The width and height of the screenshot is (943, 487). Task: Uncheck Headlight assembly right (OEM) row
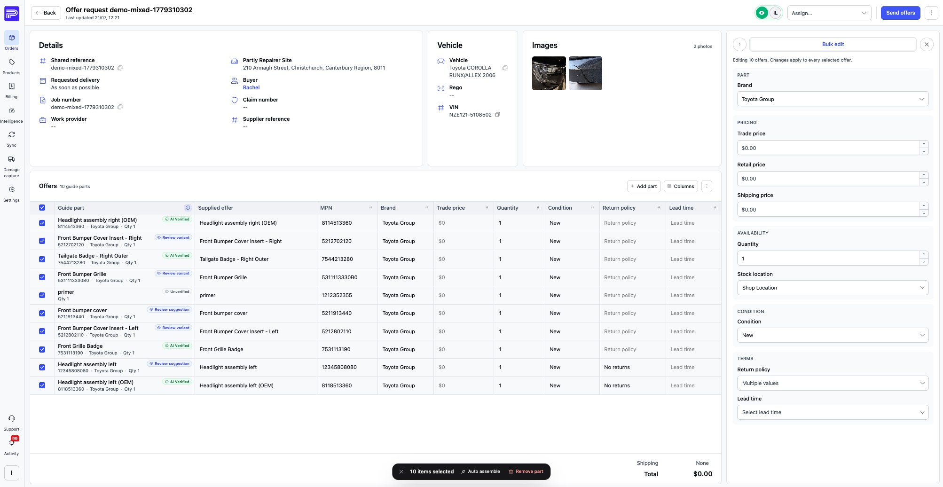pyautogui.click(x=42, y=223)
